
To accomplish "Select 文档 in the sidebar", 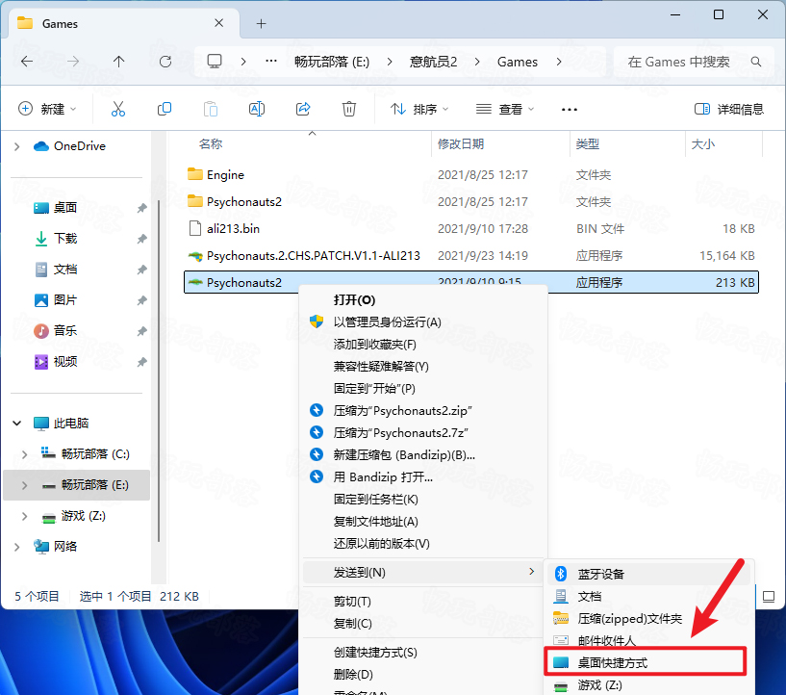I will 65,270.
